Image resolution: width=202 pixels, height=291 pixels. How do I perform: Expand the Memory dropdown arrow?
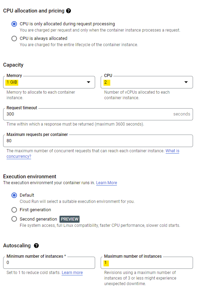[x=89, y=82]
